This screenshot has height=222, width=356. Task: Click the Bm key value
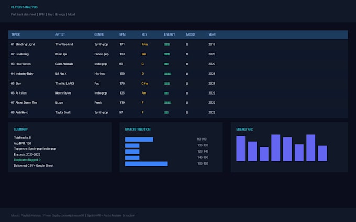point(144,54)
